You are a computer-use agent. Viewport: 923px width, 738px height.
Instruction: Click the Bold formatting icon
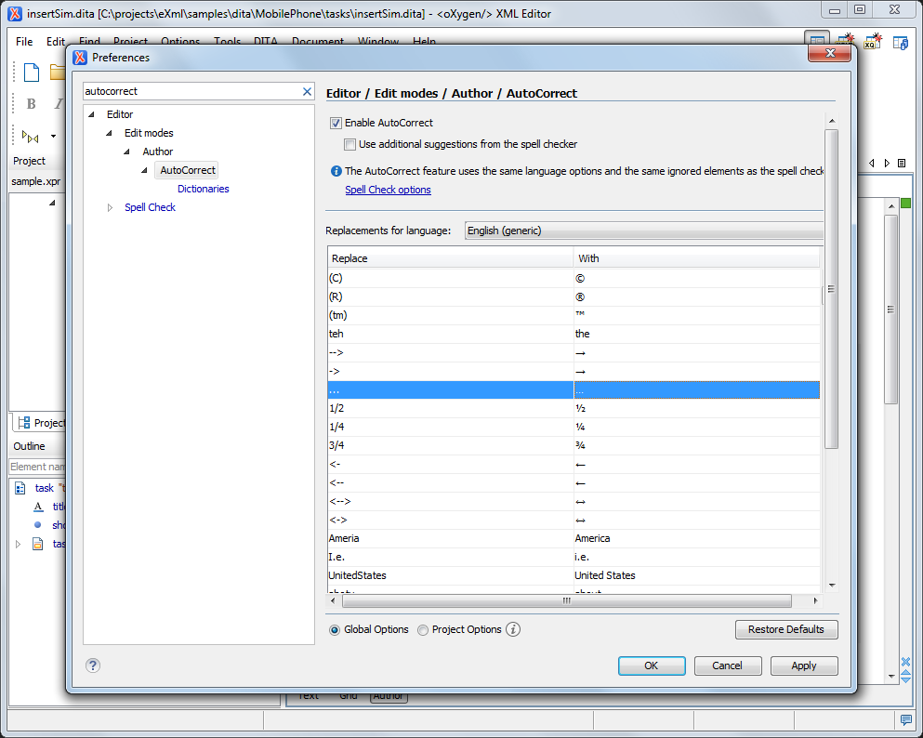(x=32, y=104)
